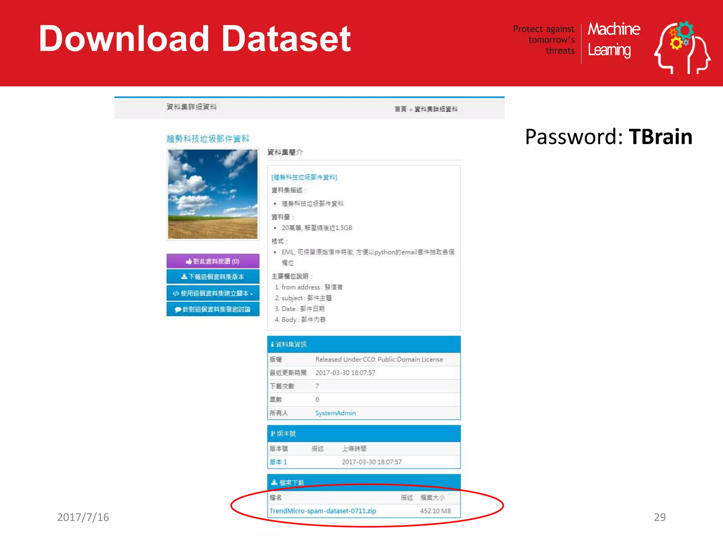Click 版本號 column header in version table

pos(279,448)
